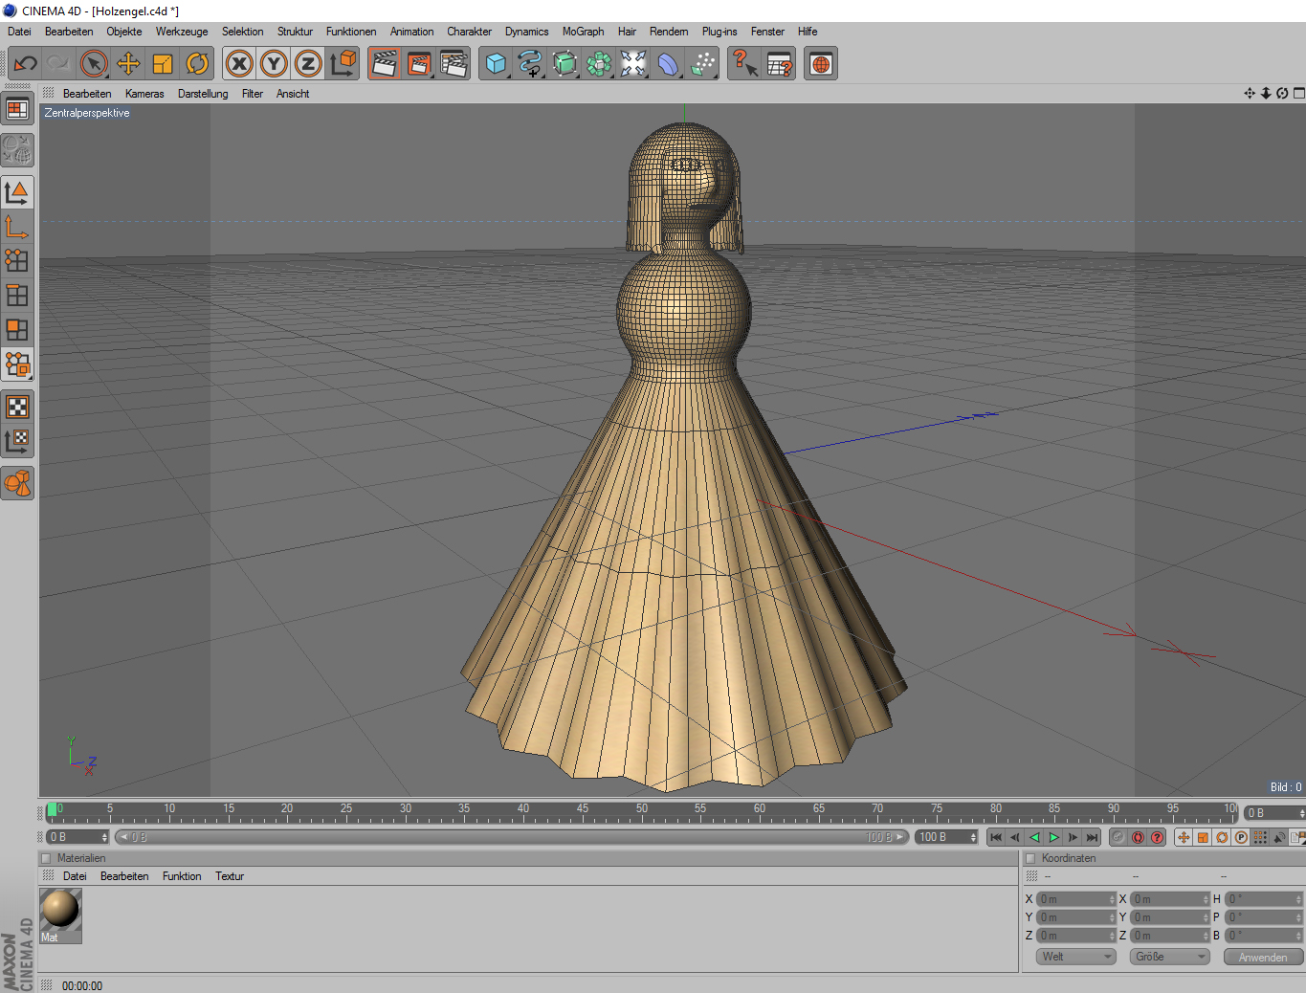Screen dimensions: 1306x993
Task: Open the MoGraph menu
Action: [x=583, y=32]
